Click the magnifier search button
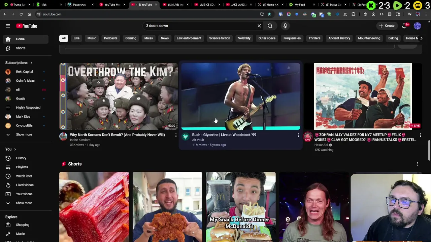Image resolution: width=431 pixels, height=242 pixels. tap(270, 26)
